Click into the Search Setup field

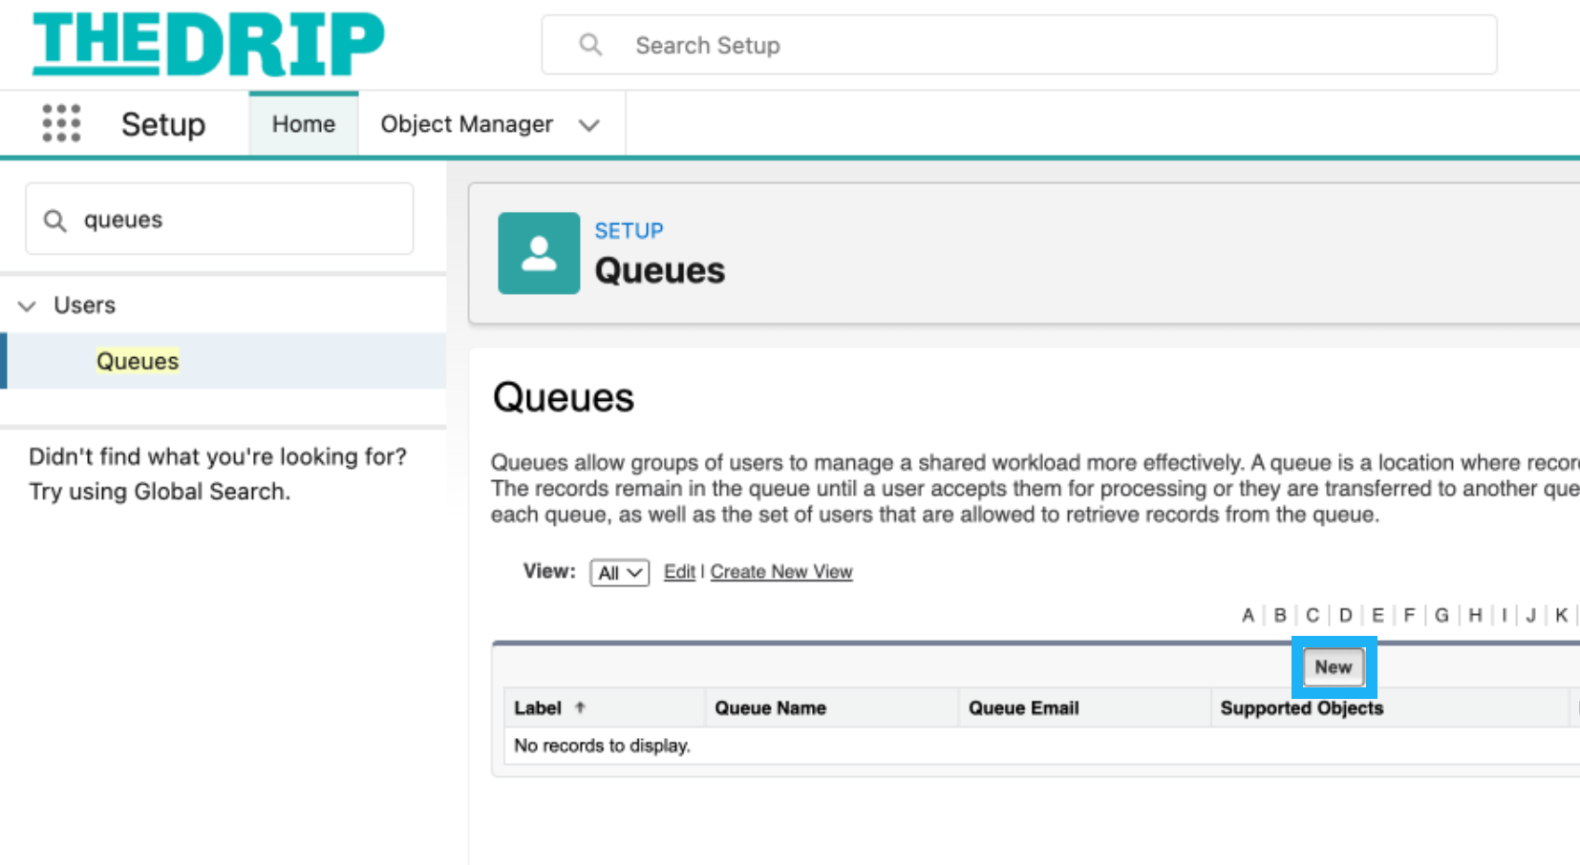coord(1019,45)
